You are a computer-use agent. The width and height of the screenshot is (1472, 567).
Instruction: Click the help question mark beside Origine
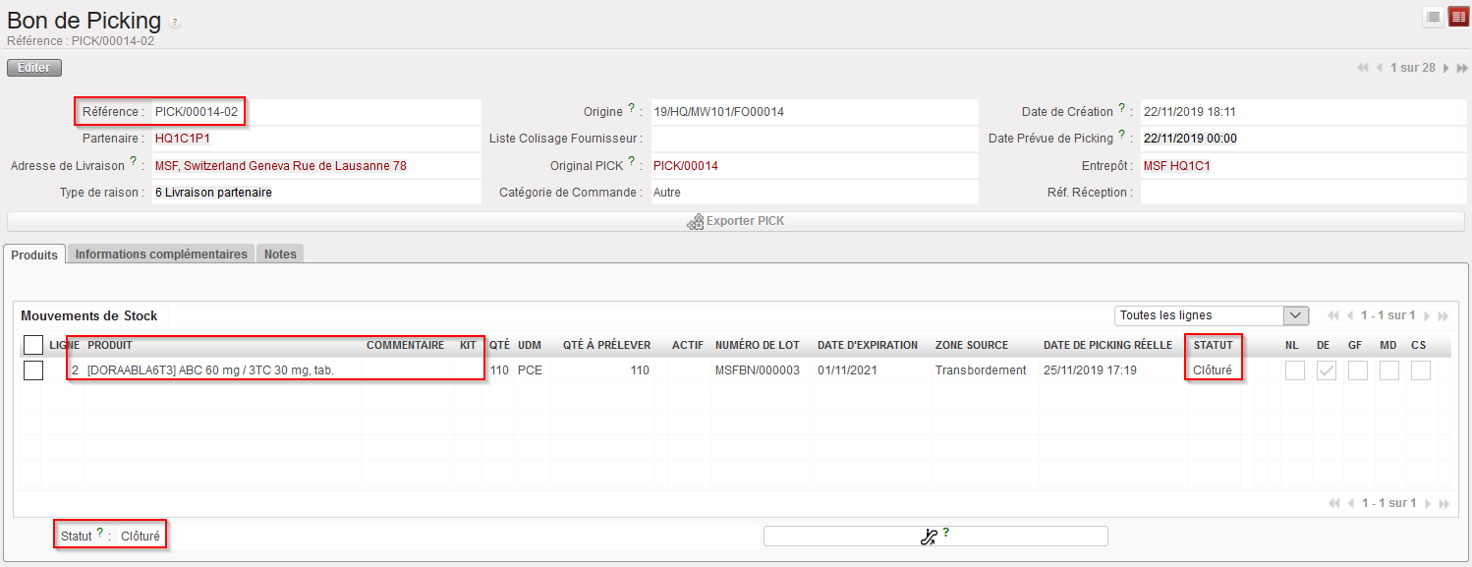(631, 108)
